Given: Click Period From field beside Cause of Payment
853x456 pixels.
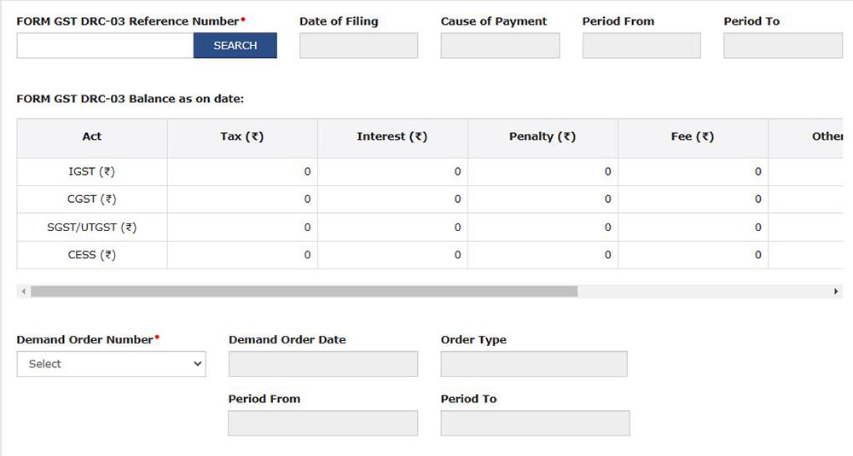Looking at the screenshot, I should (641, 46).
